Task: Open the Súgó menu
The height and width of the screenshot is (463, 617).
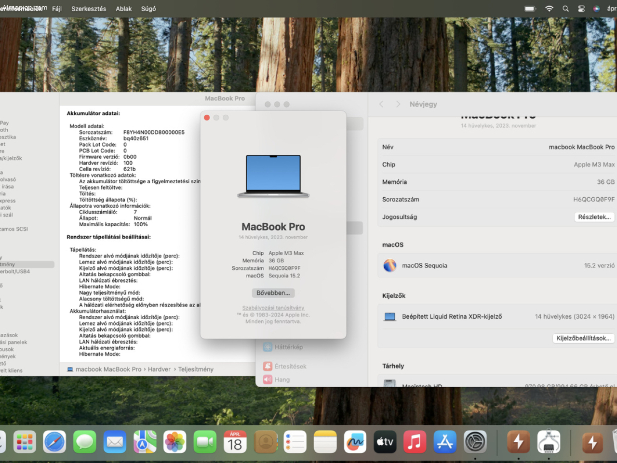Action: pyautogui.click(x=148, y=9)
